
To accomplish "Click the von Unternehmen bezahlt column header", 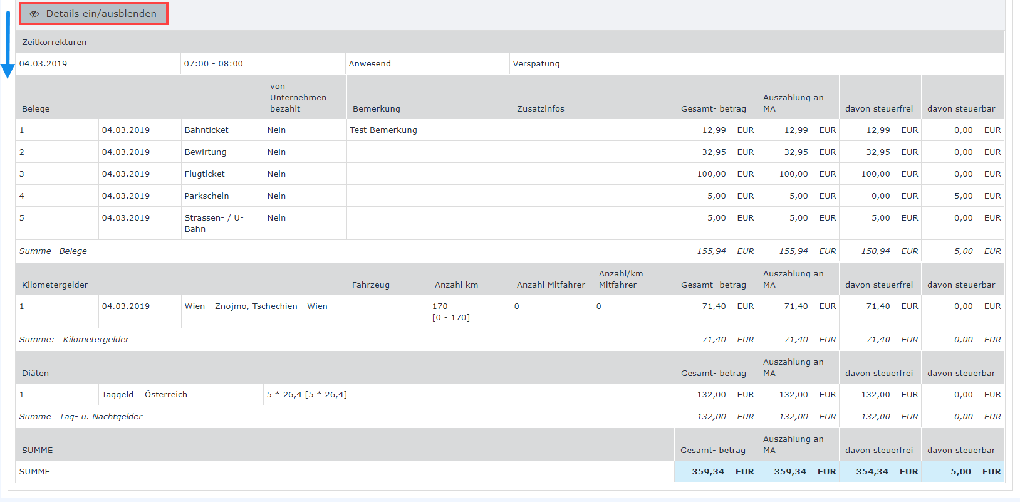I will click(298, 98).
